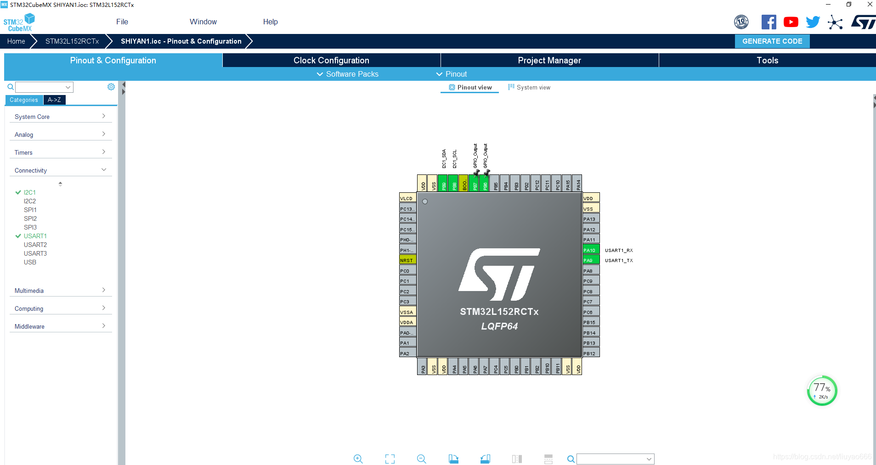Go to Home breadcrumb
Image resolution: width=876 pixels, height=465 pixels.
pos(16,41)
